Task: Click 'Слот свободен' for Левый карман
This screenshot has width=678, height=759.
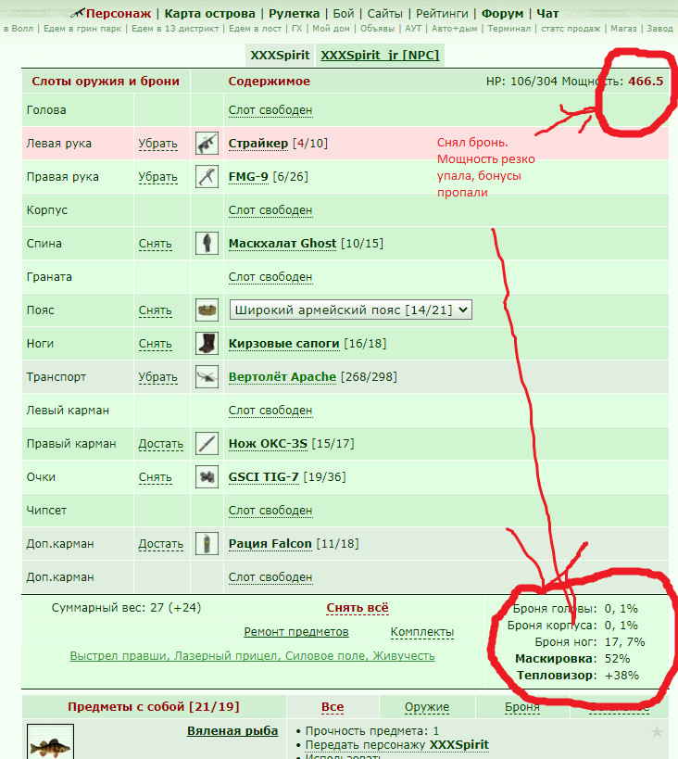Action: tap(270, 411)
